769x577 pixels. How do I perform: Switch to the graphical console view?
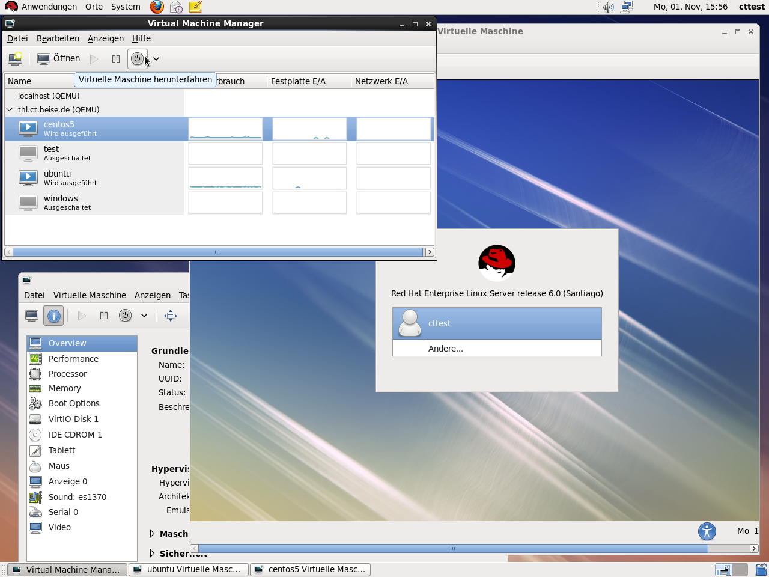[32, 316]
